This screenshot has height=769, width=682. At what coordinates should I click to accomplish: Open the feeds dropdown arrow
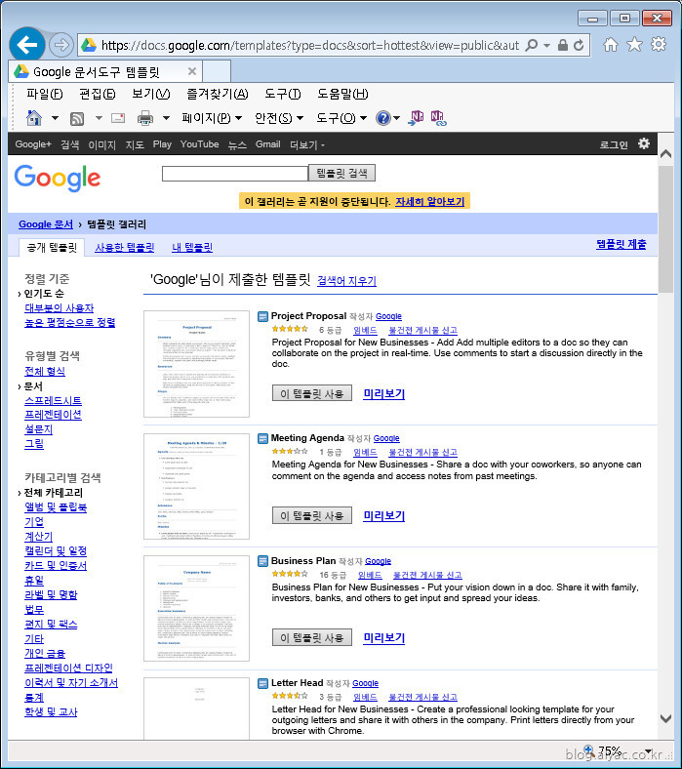[99, 118]
